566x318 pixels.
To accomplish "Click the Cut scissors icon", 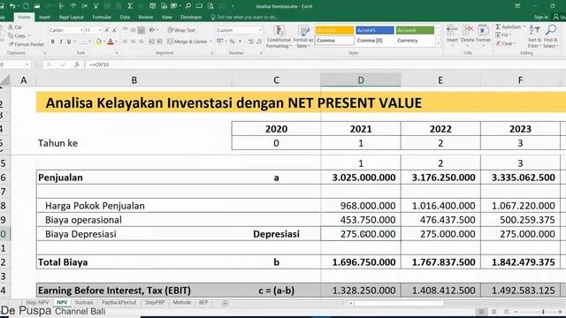I will pyautogui.click(x=11, y=27).
